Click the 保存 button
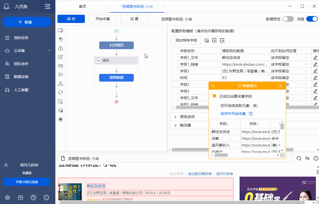319x204 pixels. tap(71, 19)
